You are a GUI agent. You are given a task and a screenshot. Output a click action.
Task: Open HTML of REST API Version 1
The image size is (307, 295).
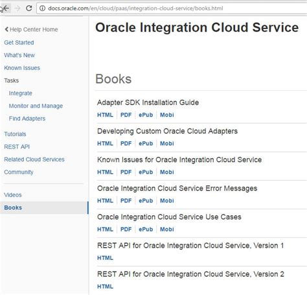click(x=105, y=258)
